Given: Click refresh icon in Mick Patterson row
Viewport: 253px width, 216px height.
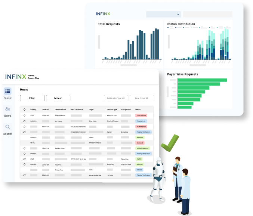Looking at the screenshot, I should tap(25, 115).
